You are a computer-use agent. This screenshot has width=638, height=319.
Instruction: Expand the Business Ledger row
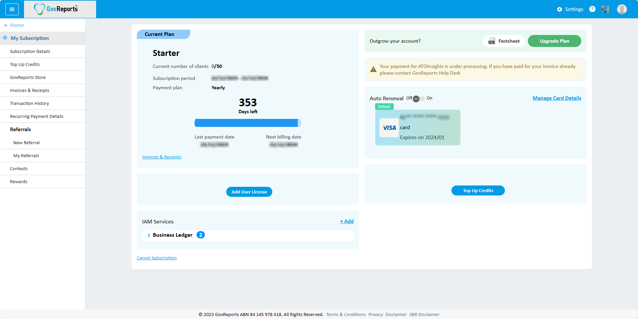(149, 235)
